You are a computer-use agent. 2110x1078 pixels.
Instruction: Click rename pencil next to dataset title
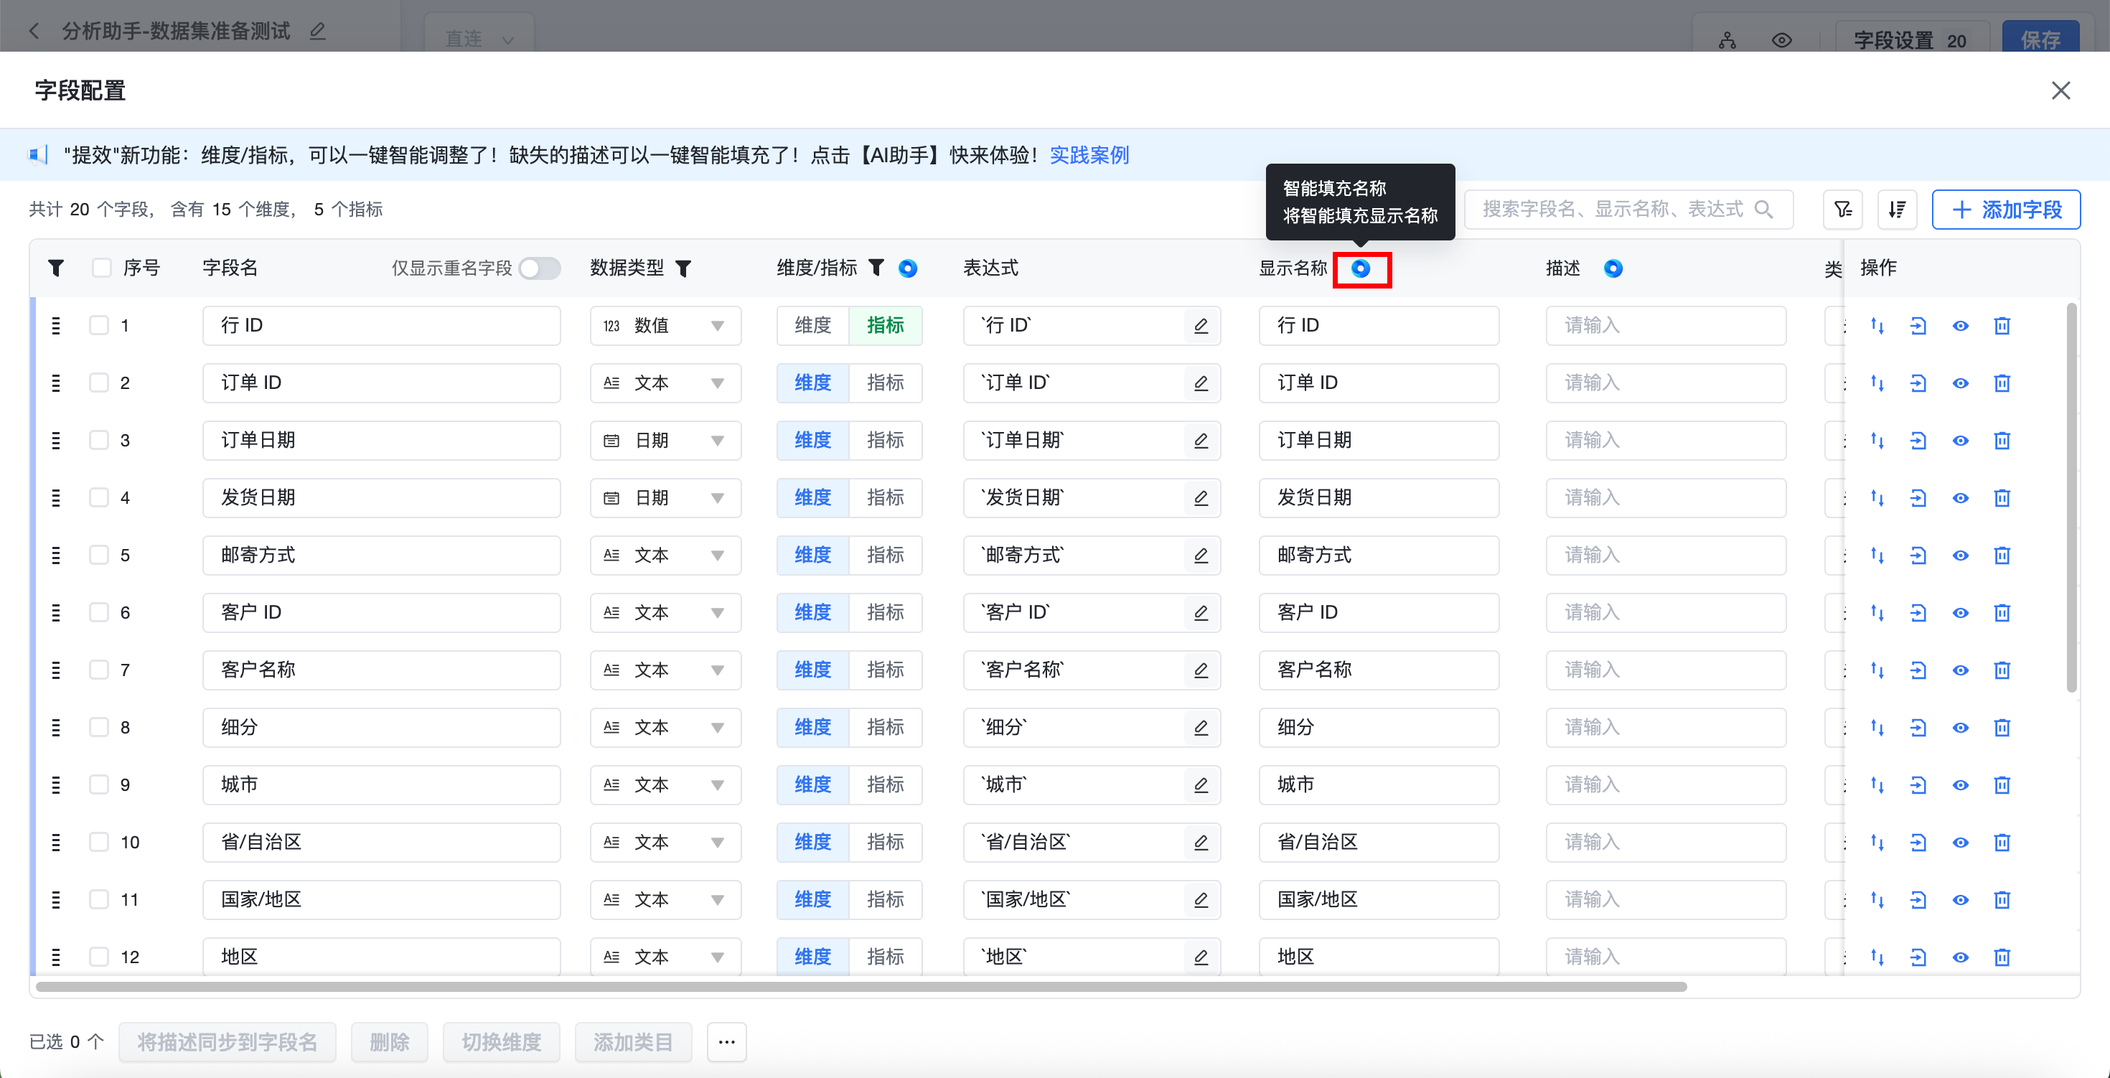(x=318, y=31)
